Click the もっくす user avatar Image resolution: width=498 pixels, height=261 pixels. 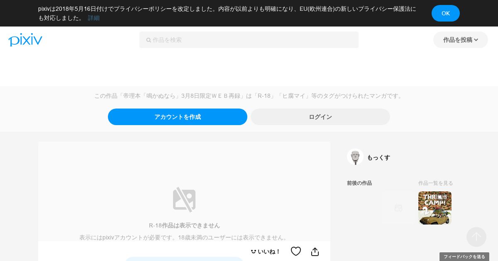tap(355, 157)
